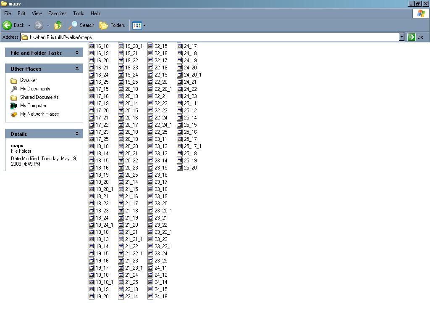The width and height of the screenshot is (430, 310).
Task: Select the file icon for 16_10
Action: [x=92, y=46]
